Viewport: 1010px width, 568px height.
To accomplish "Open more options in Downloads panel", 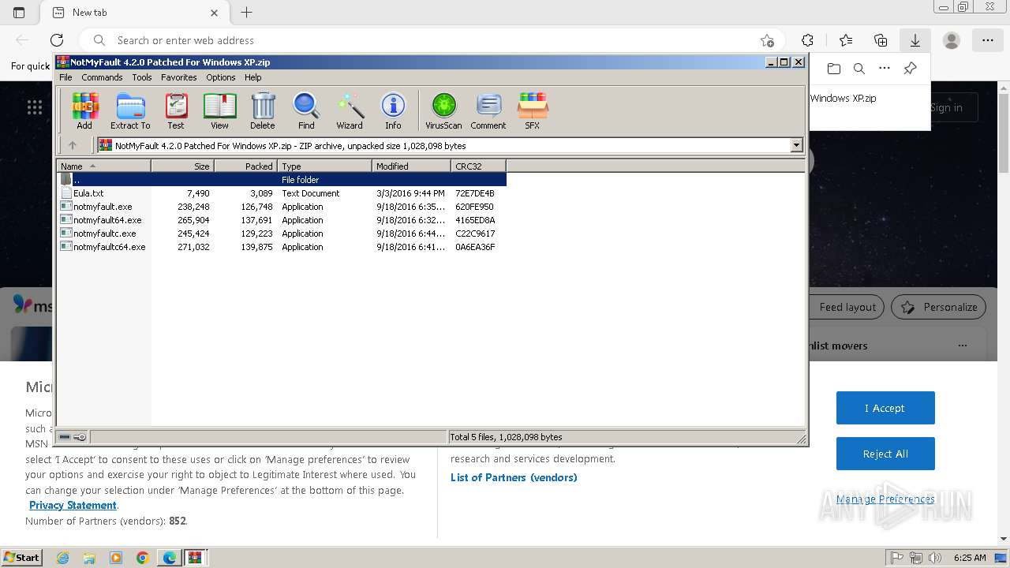I will (x=885, y=69).
